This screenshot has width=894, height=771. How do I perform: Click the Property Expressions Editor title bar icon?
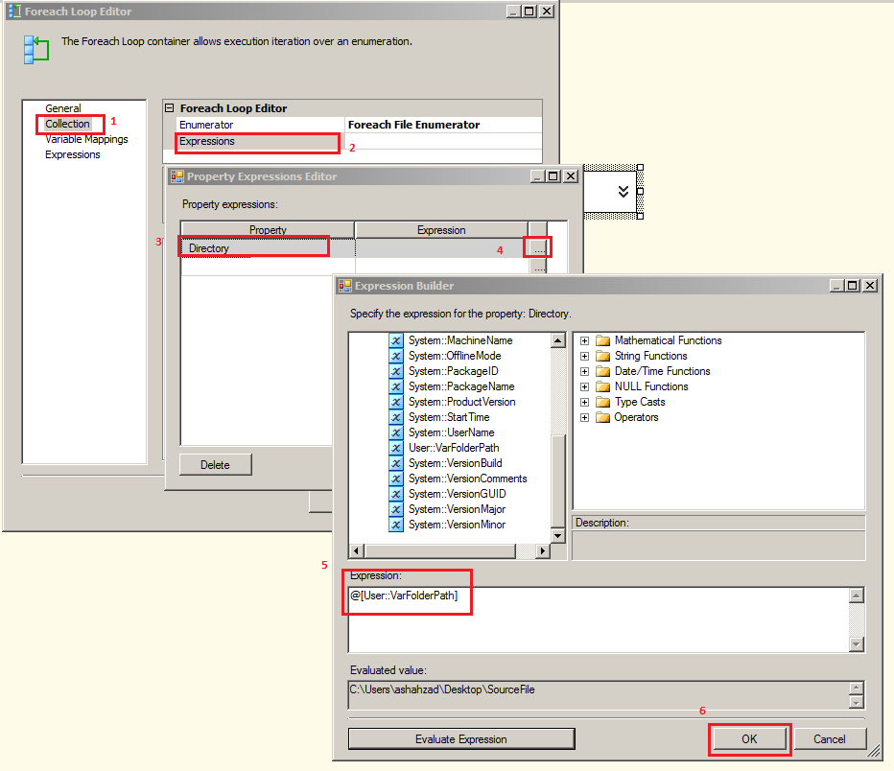(x=176, y=175)
